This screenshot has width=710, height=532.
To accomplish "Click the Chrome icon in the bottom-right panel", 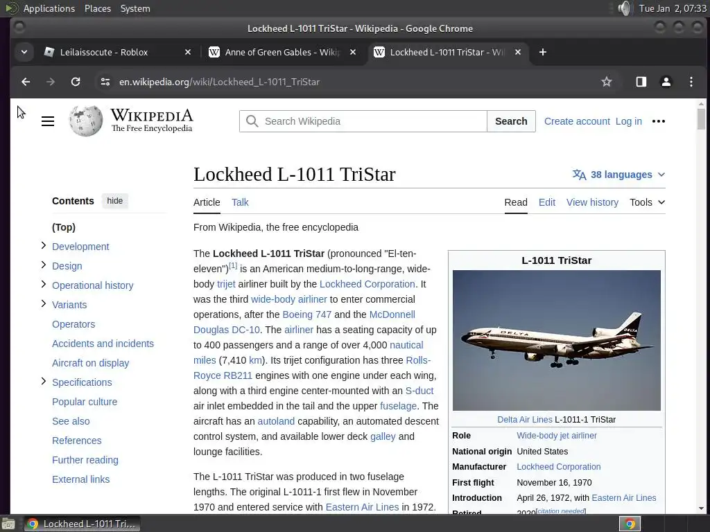I will pyautogui.click(x=630, y=524).
